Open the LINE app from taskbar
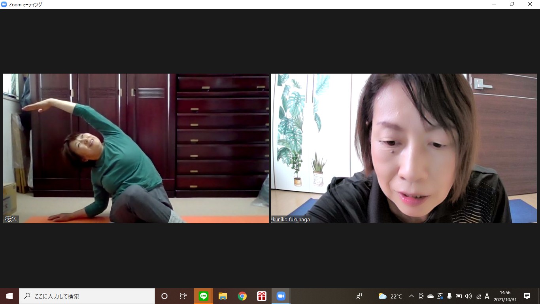 [x=204, y=296]
